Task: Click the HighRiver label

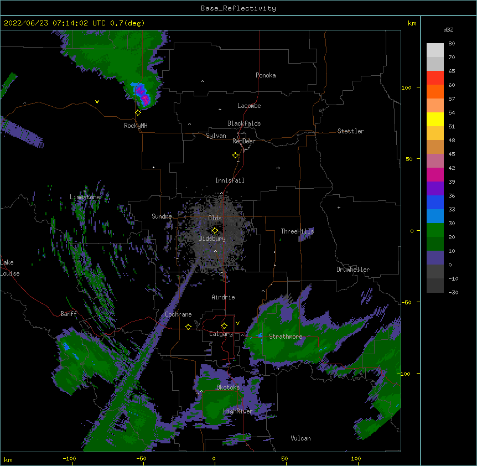Action: [238, 411]
